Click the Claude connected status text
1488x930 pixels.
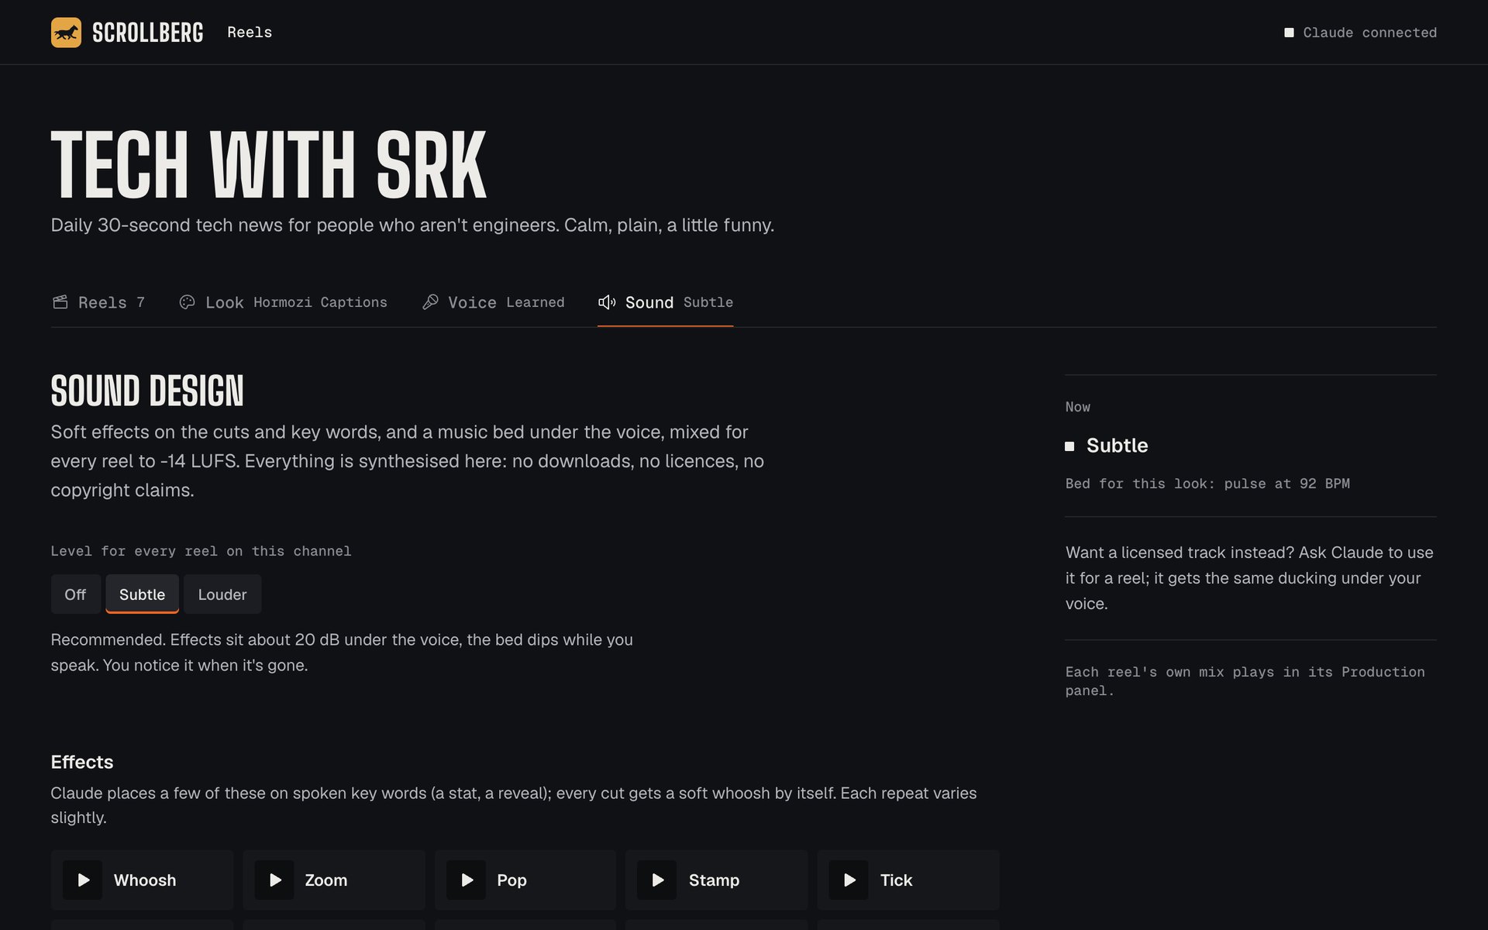(1369, 33)
